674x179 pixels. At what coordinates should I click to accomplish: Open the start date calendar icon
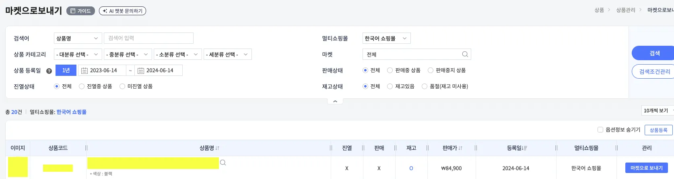(85, 71)
